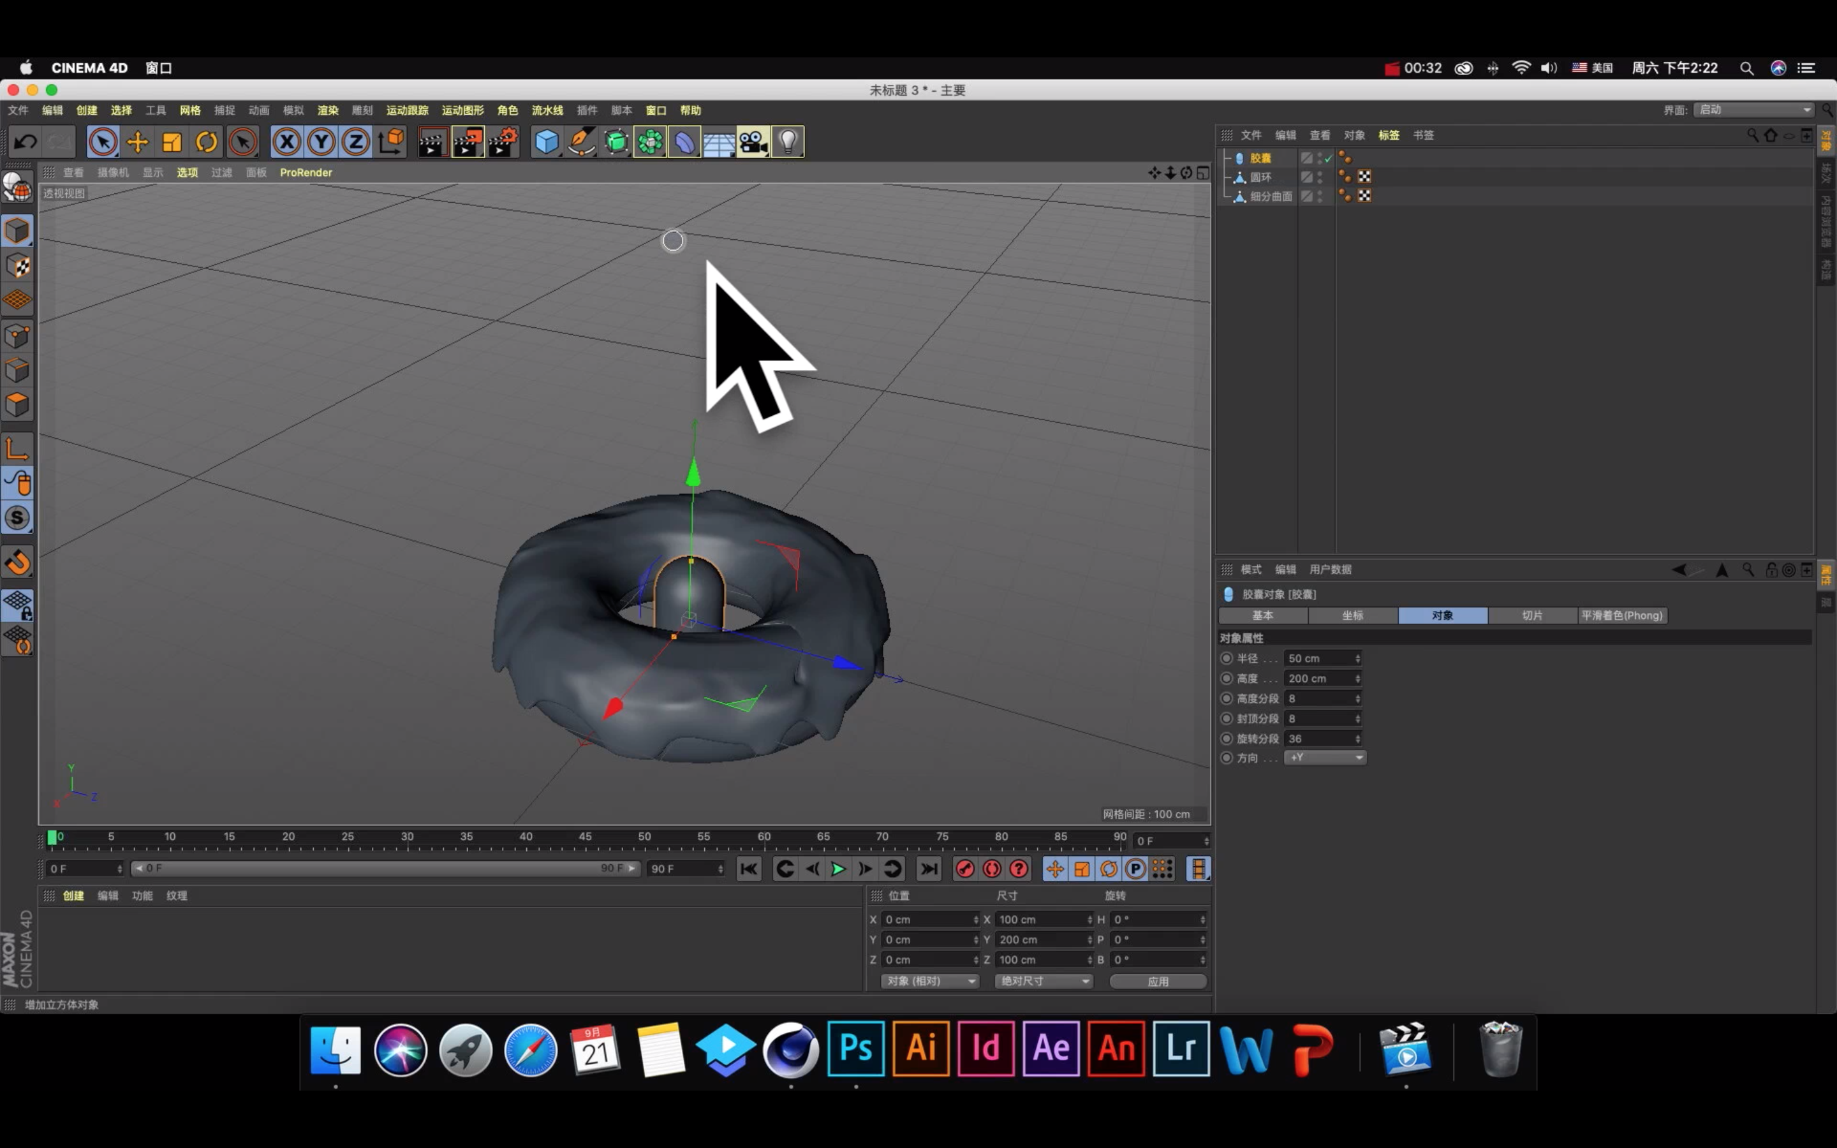This screenshot has height=1148, width=1837.
Task: Toggle X axis lock button
Action: [x=286, y=142]
